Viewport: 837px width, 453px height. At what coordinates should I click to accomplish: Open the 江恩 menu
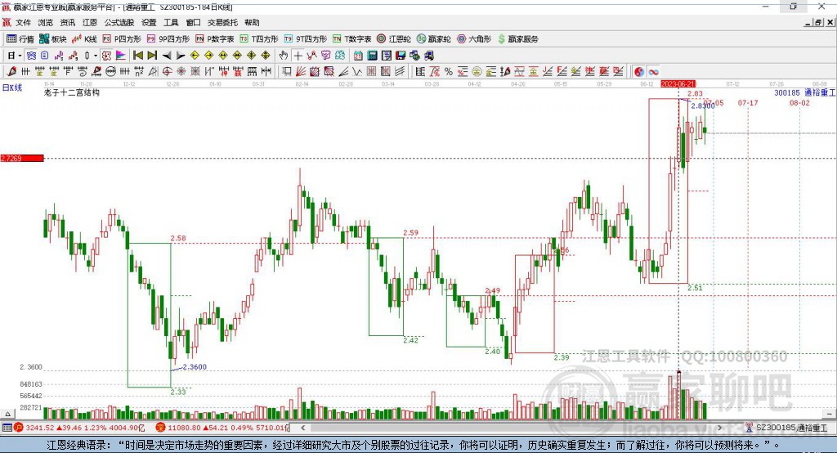click(89, 23)
